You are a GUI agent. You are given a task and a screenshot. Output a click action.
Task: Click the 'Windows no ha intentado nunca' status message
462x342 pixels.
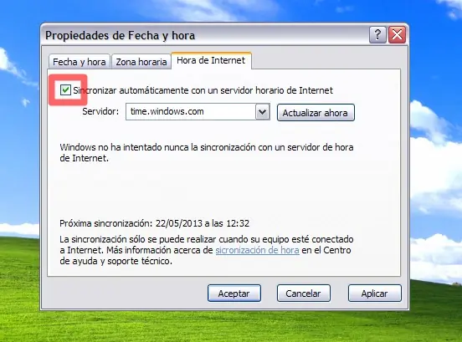[207, 152]
